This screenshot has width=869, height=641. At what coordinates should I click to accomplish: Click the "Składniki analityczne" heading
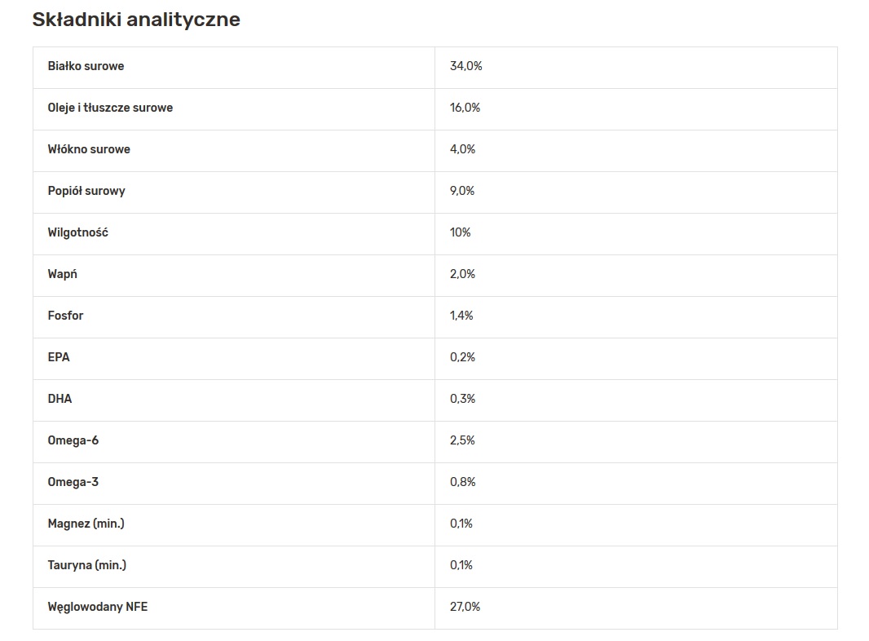pos(136,20)
